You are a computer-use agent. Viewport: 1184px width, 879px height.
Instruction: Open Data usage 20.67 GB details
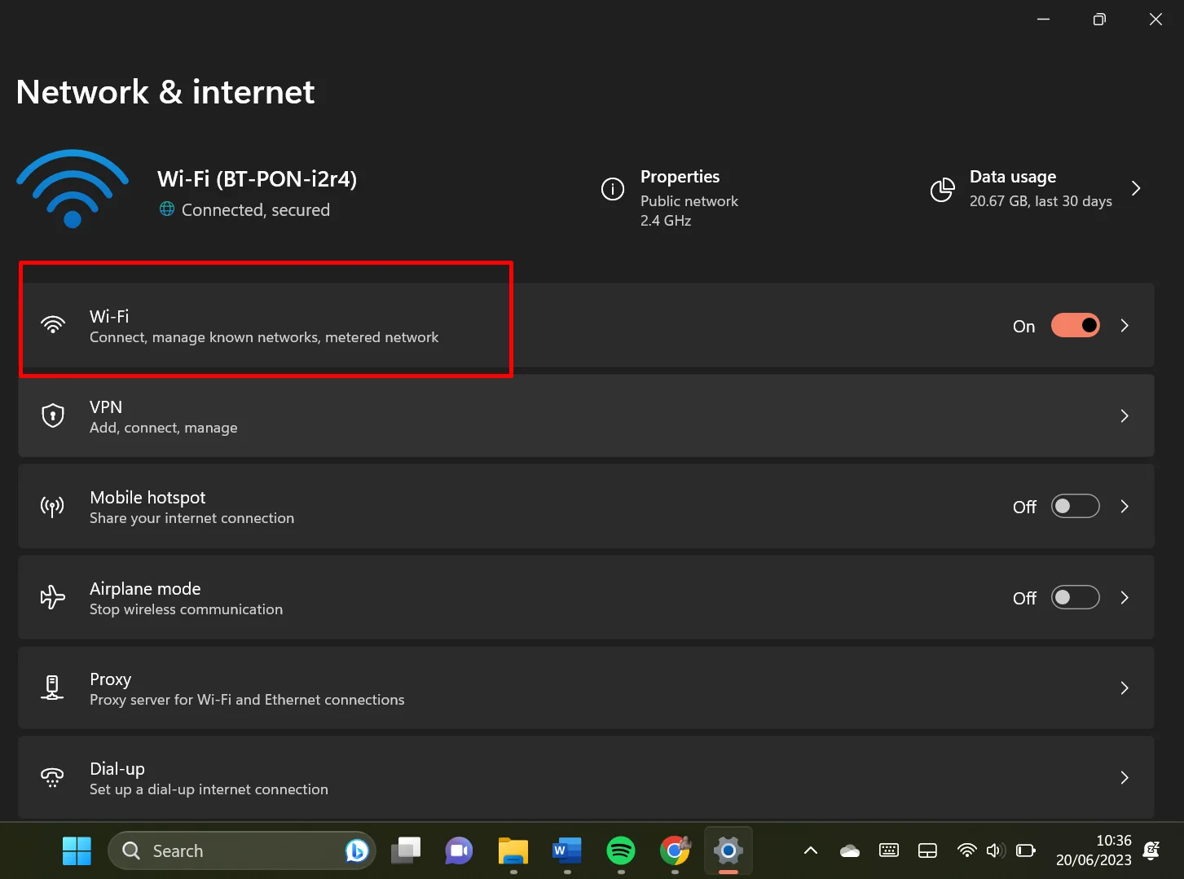(1037, 188)
